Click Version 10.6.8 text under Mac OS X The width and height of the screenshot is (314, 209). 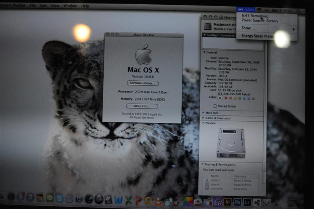pyautogui.click(x=143, y=76)
